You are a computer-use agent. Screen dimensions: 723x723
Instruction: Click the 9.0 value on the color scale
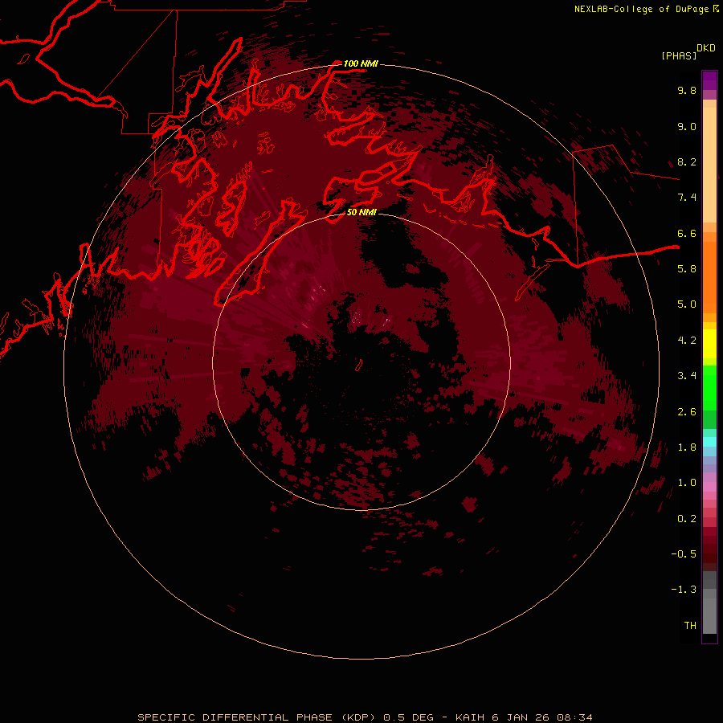tap(687, 126)
